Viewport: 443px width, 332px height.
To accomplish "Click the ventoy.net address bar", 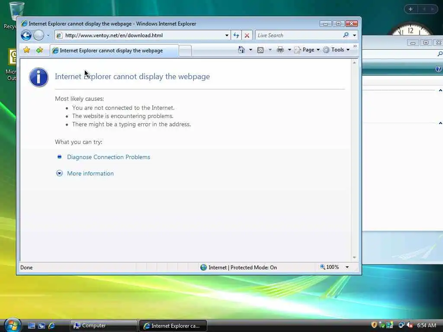I will (142, 35).
